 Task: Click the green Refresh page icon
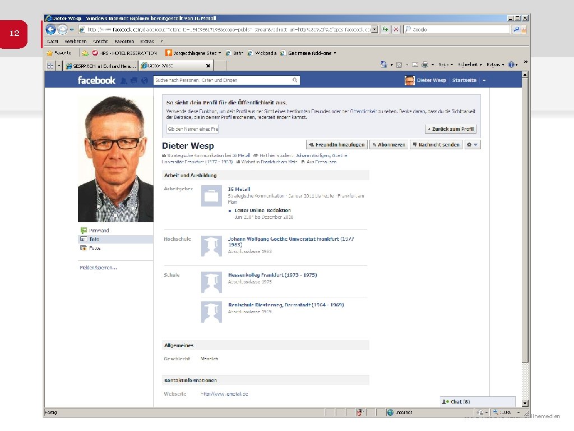pyautogui.click(x=385, y=30)
